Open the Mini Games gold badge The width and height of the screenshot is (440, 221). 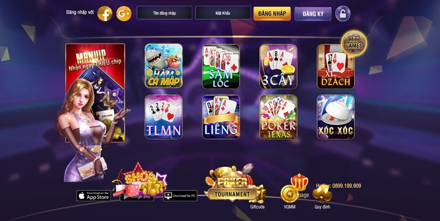354,43
